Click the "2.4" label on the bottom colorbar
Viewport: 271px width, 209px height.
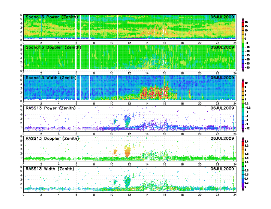coord(246,142)
